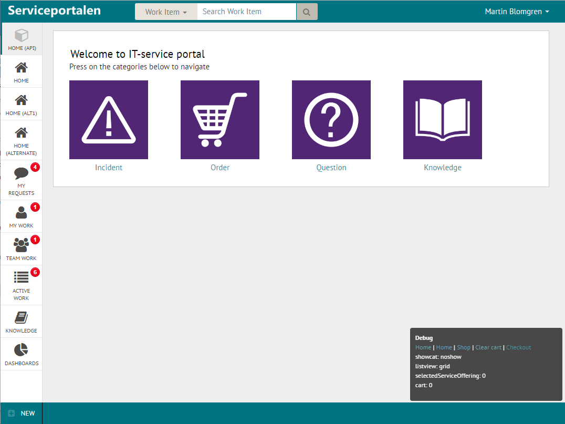Click the Incident link label

109,168
